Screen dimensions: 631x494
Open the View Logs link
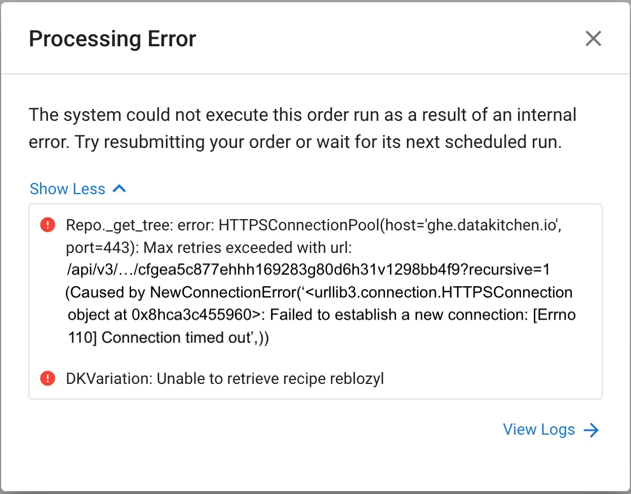pyautogui.click(x=539, y=430)
